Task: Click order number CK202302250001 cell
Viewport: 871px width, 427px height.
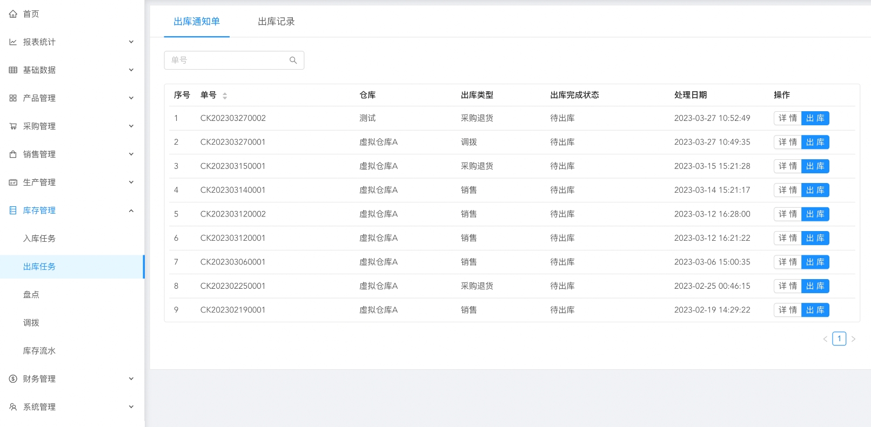Action: click(x=233, y=286)
